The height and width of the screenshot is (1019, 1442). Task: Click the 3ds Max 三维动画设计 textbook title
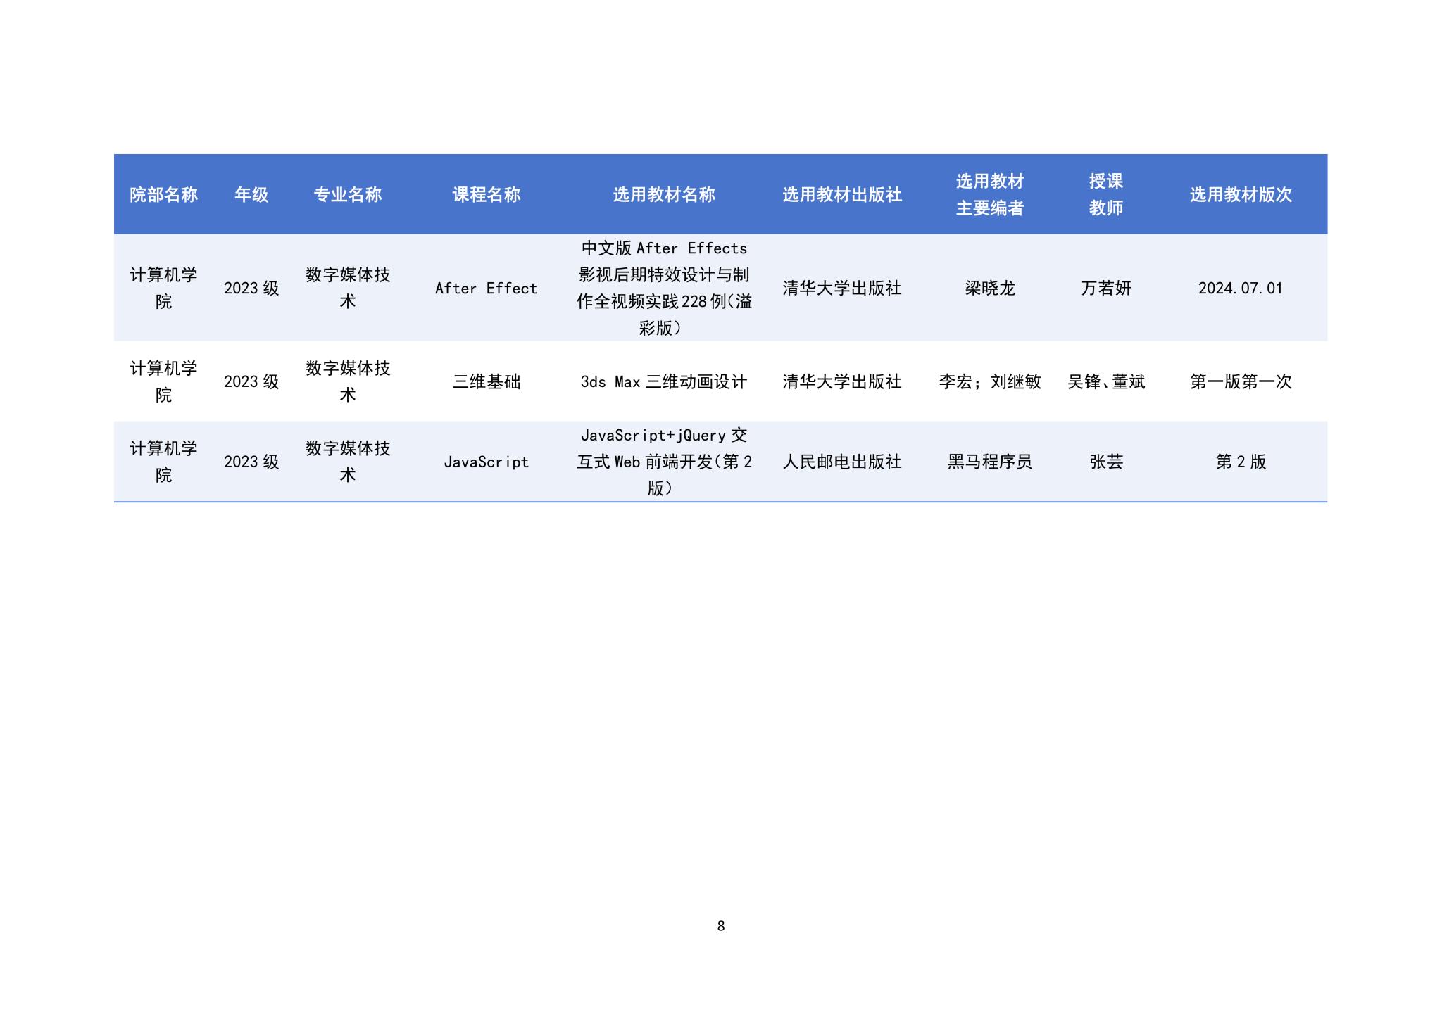(x=664, y=382)
